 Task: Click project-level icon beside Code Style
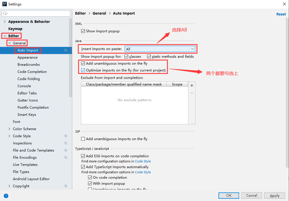pos(66,136)
